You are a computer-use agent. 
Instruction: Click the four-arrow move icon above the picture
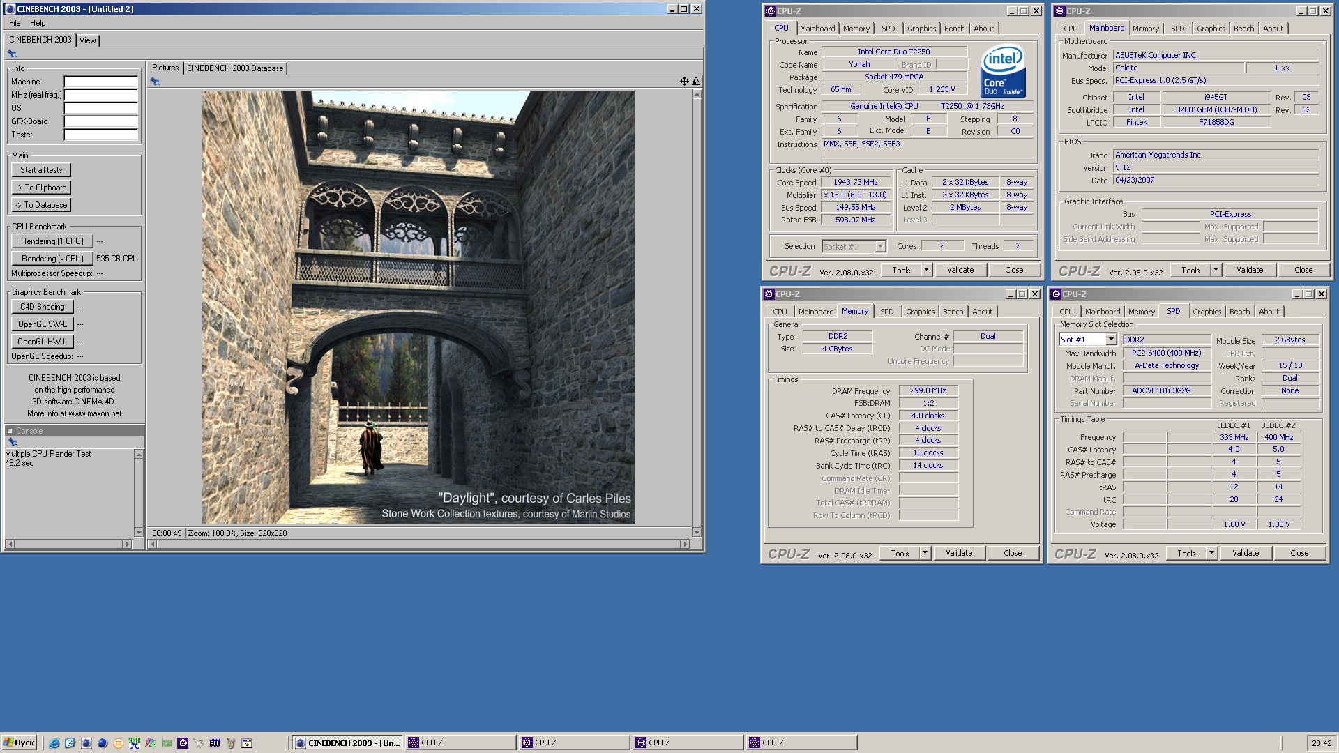[684, 82]
